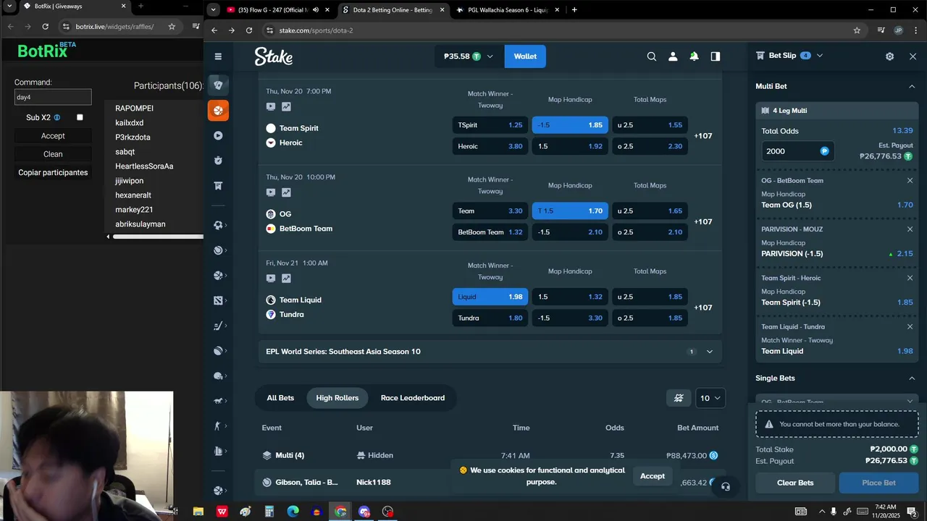
Task: Focus the multi bet stake amount field
Action: [x=789, y=151]
